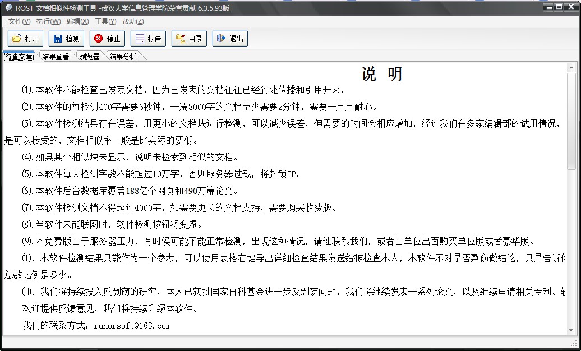Click line (1) about 已发表文档
The image size is (581, 351).
185,90
